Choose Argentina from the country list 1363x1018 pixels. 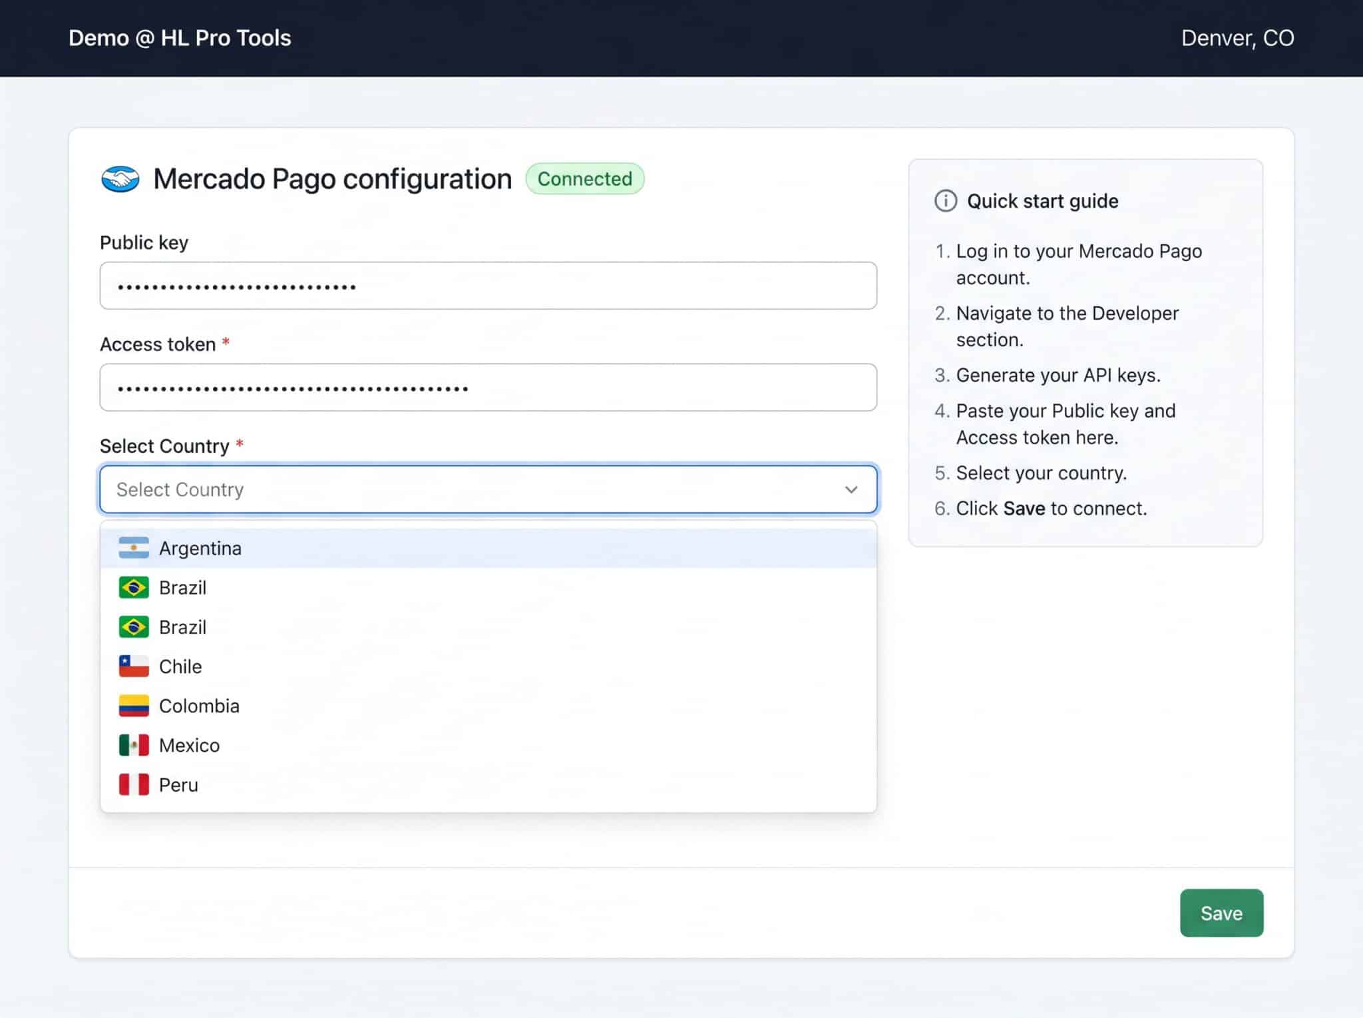488,548
